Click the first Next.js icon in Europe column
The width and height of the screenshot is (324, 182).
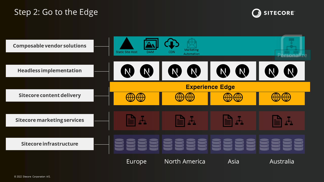tap(127, 71)
